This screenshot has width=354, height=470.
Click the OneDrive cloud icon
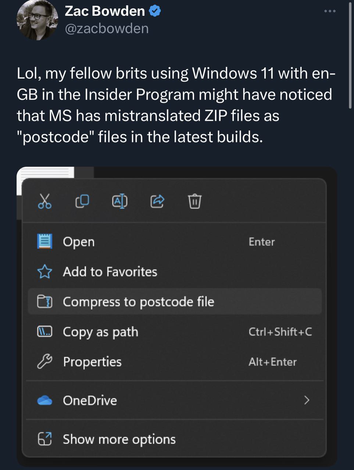point(45,400)
